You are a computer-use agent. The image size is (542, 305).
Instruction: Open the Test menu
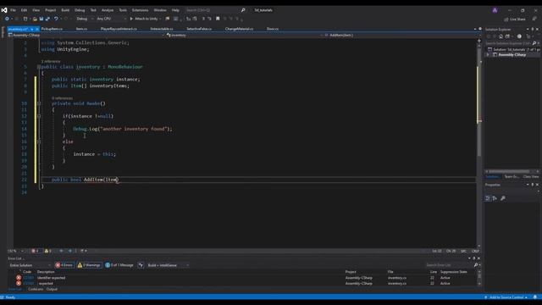click(x=93, y=10)
